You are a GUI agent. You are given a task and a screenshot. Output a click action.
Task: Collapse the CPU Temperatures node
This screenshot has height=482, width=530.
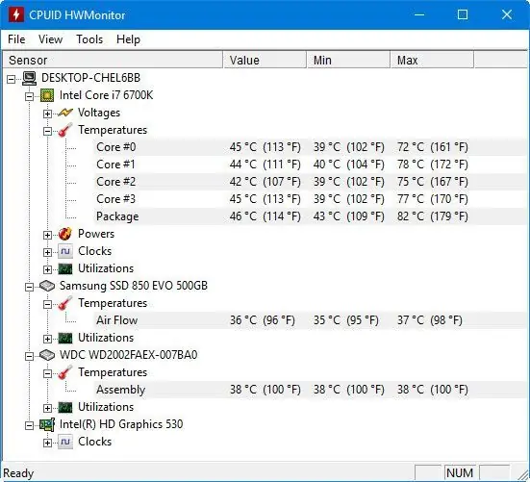[x=48, y=131]
